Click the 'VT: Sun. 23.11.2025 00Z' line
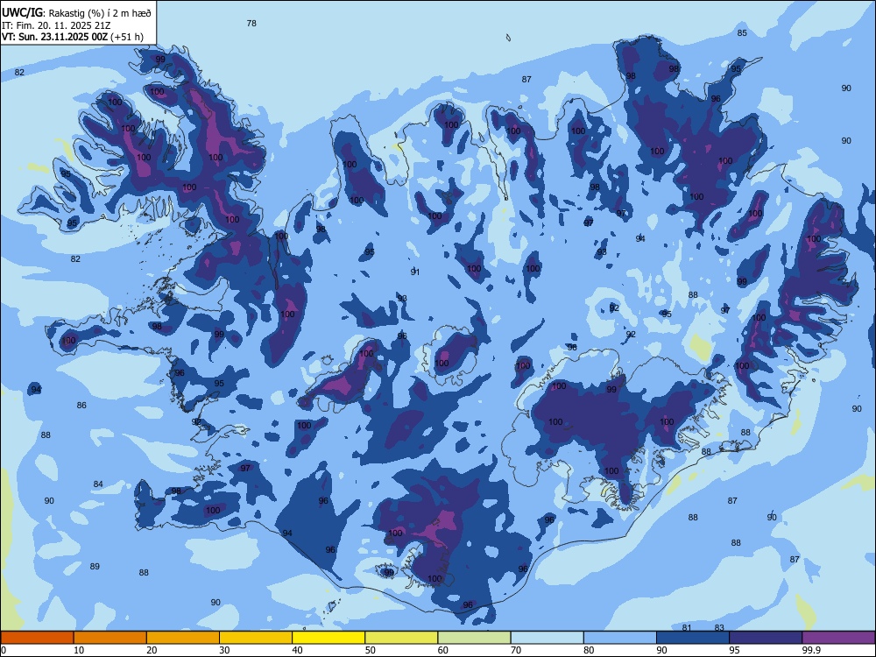 (x=54, y=37)
